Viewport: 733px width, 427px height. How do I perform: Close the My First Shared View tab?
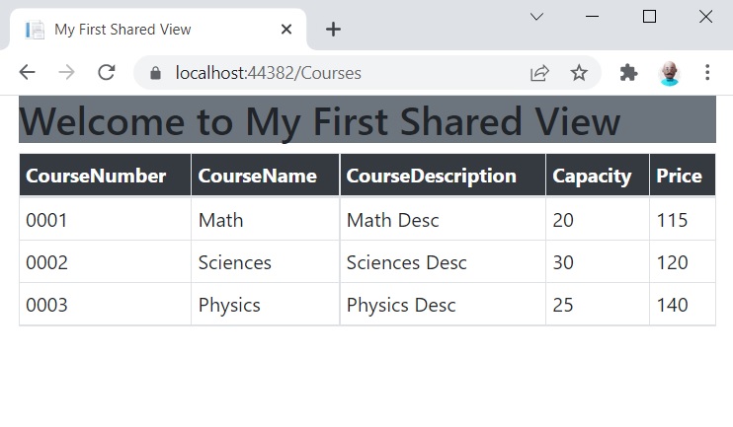pyautogui.click(x=286, y=30)
